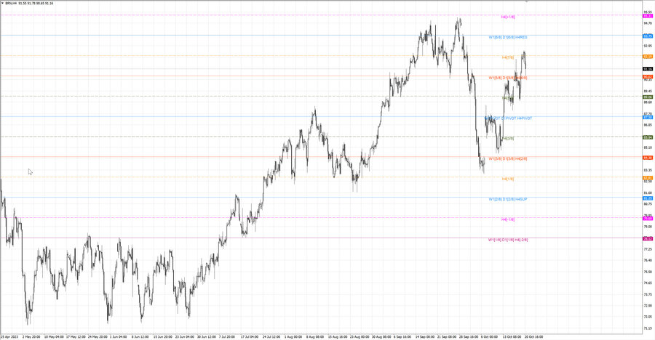655x340 pixels.
Task: Click the H4[+1/8] magenta level label
Action: pyautogui.click(x=508, y=17)
